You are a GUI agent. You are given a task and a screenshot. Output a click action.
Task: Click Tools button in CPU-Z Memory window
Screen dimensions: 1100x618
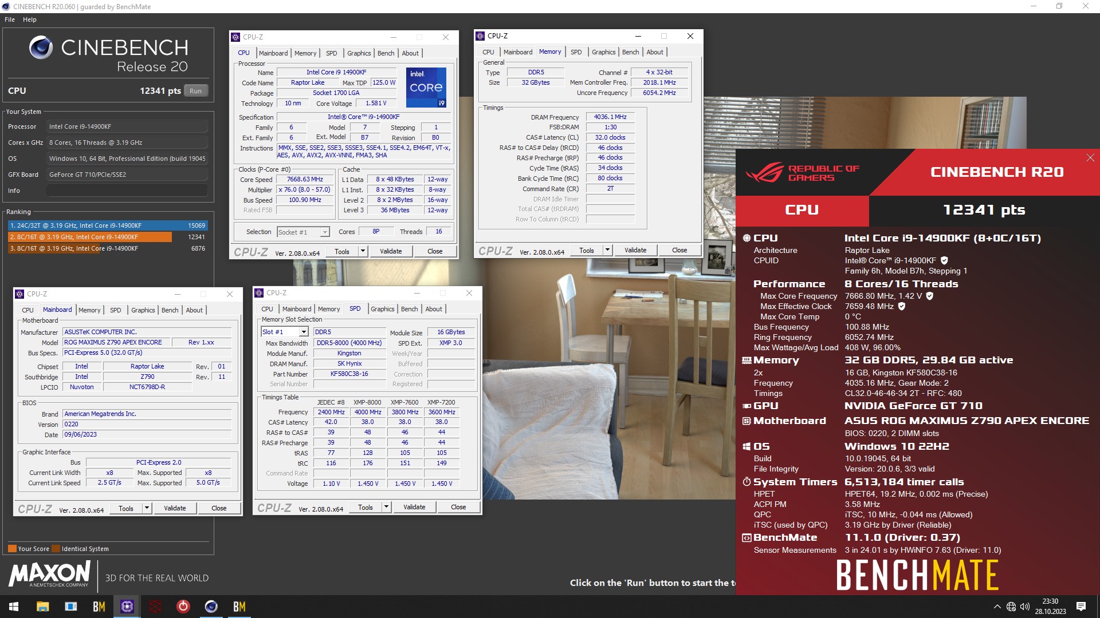[587, 250]
